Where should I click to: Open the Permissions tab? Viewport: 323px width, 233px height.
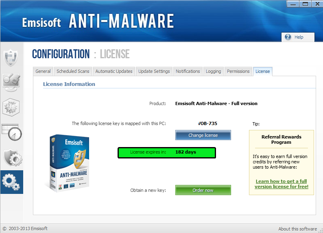click(238, 71)
